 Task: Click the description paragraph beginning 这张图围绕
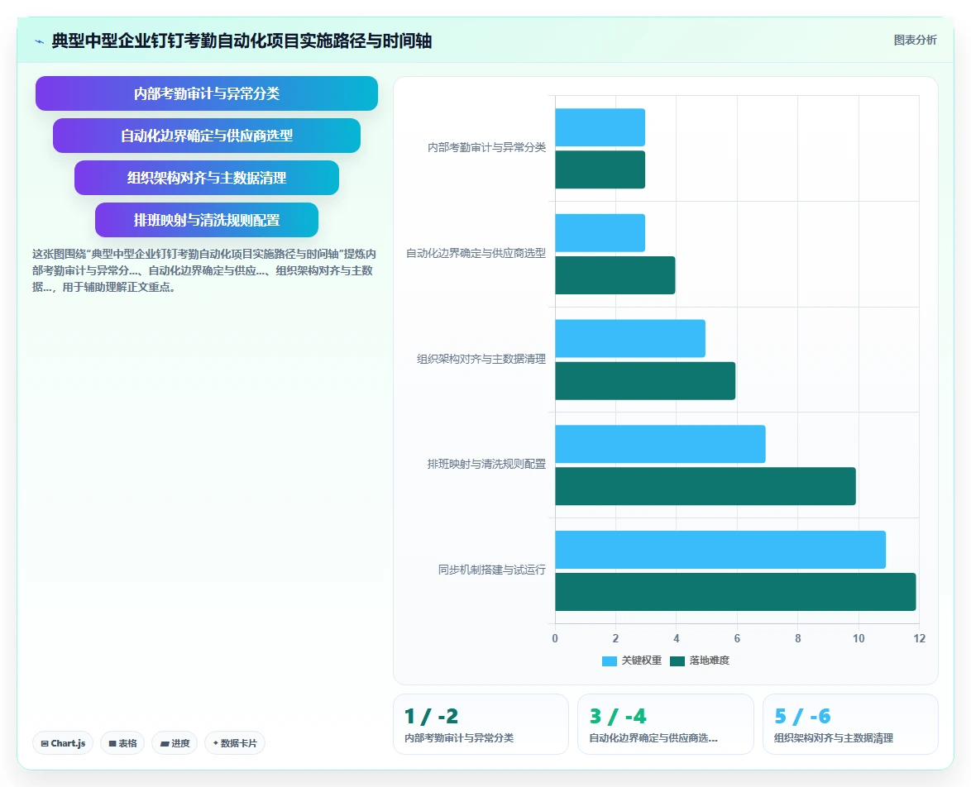(203, 270)
